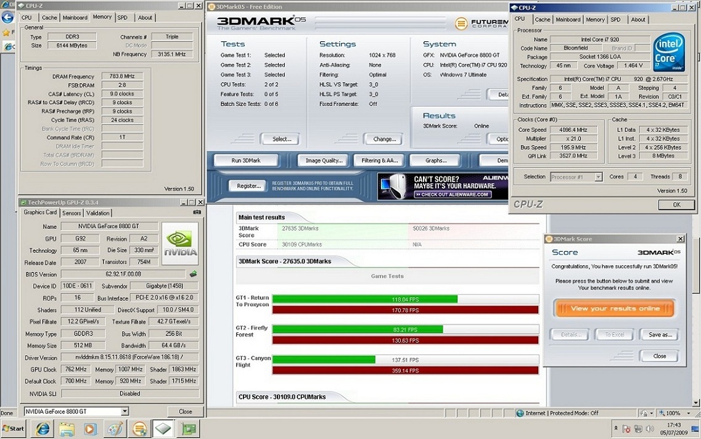Open Paint from the taskbar

(115, 429)
